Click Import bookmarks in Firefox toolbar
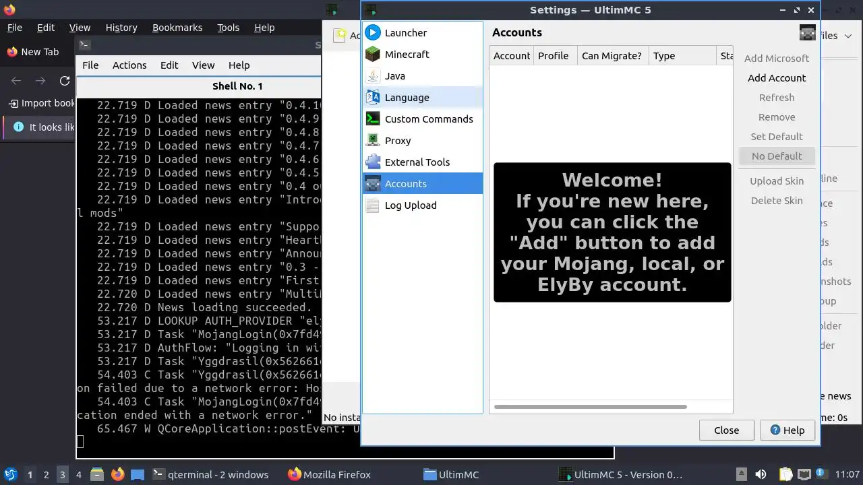The width and height of the screenshot is (863, 485). (x=42, y=103)
